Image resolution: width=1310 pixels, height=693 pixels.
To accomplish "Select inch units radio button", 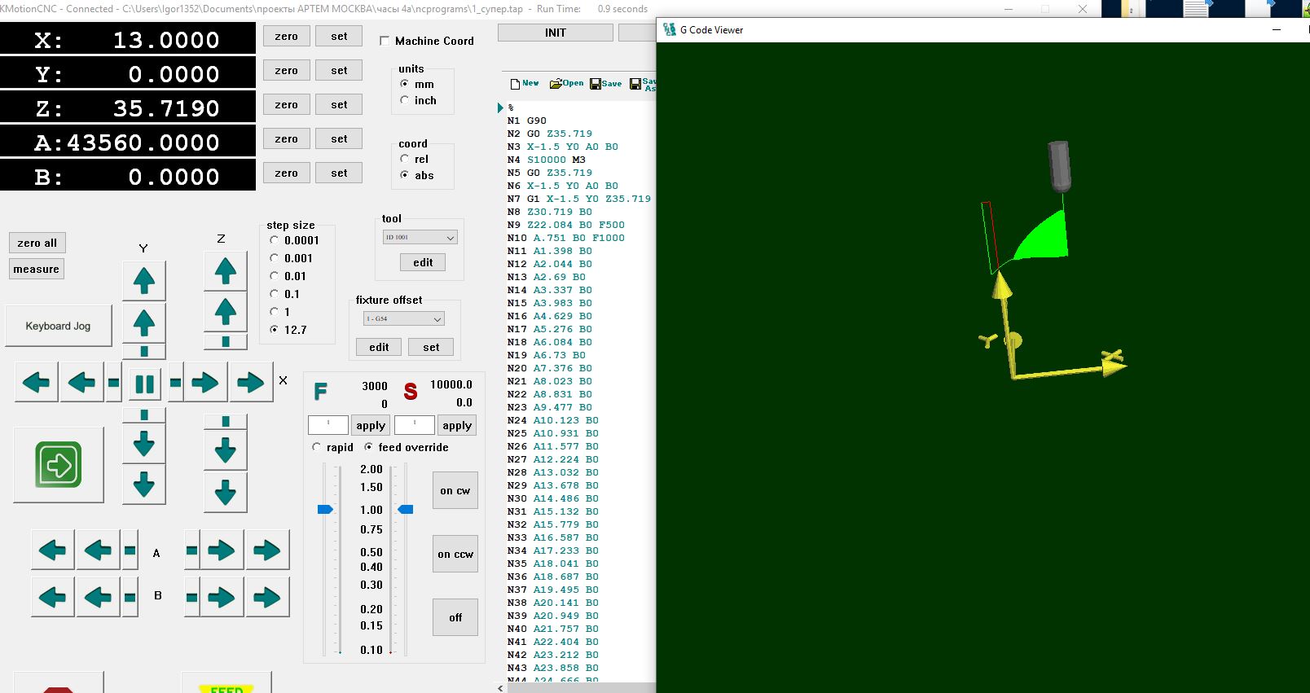I will click(x=405, y=100).
